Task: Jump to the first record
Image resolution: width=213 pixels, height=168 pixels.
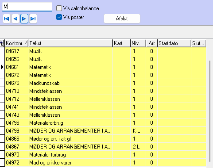Action: pyautogui.click(x=7, y=19)
